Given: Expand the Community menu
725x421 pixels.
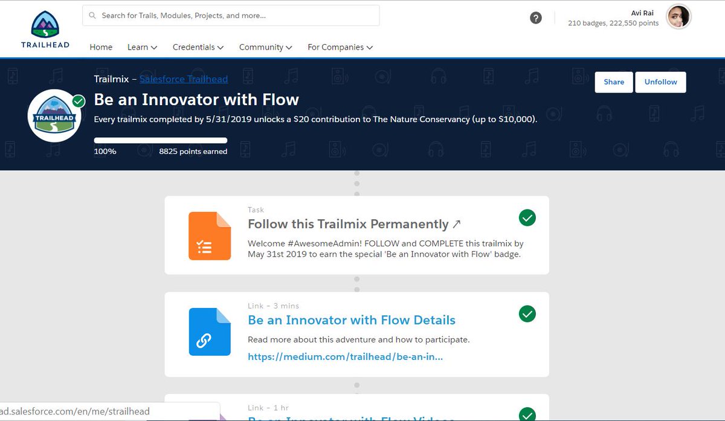Looking at the screenshot, I should (266, 47).
